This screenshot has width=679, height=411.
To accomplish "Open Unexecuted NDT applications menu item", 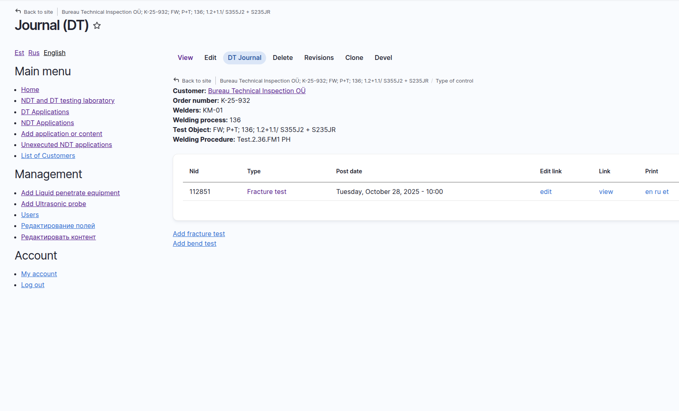I will [67, 145].
